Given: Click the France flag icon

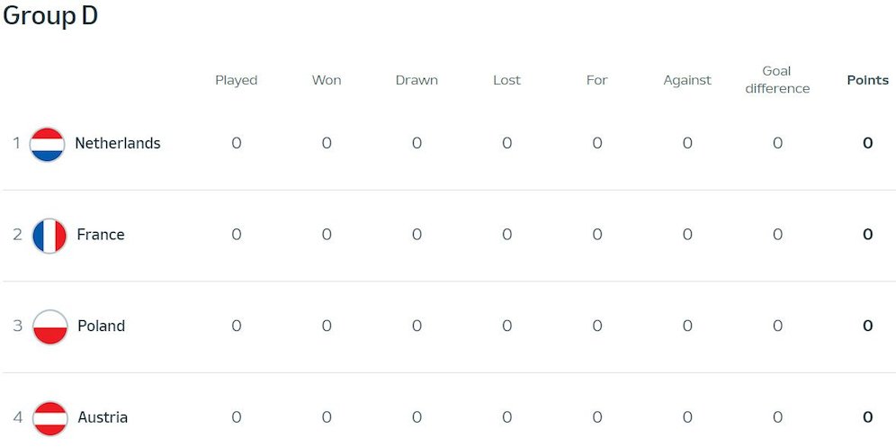Looking at the screenshot, I should [49, 236].
